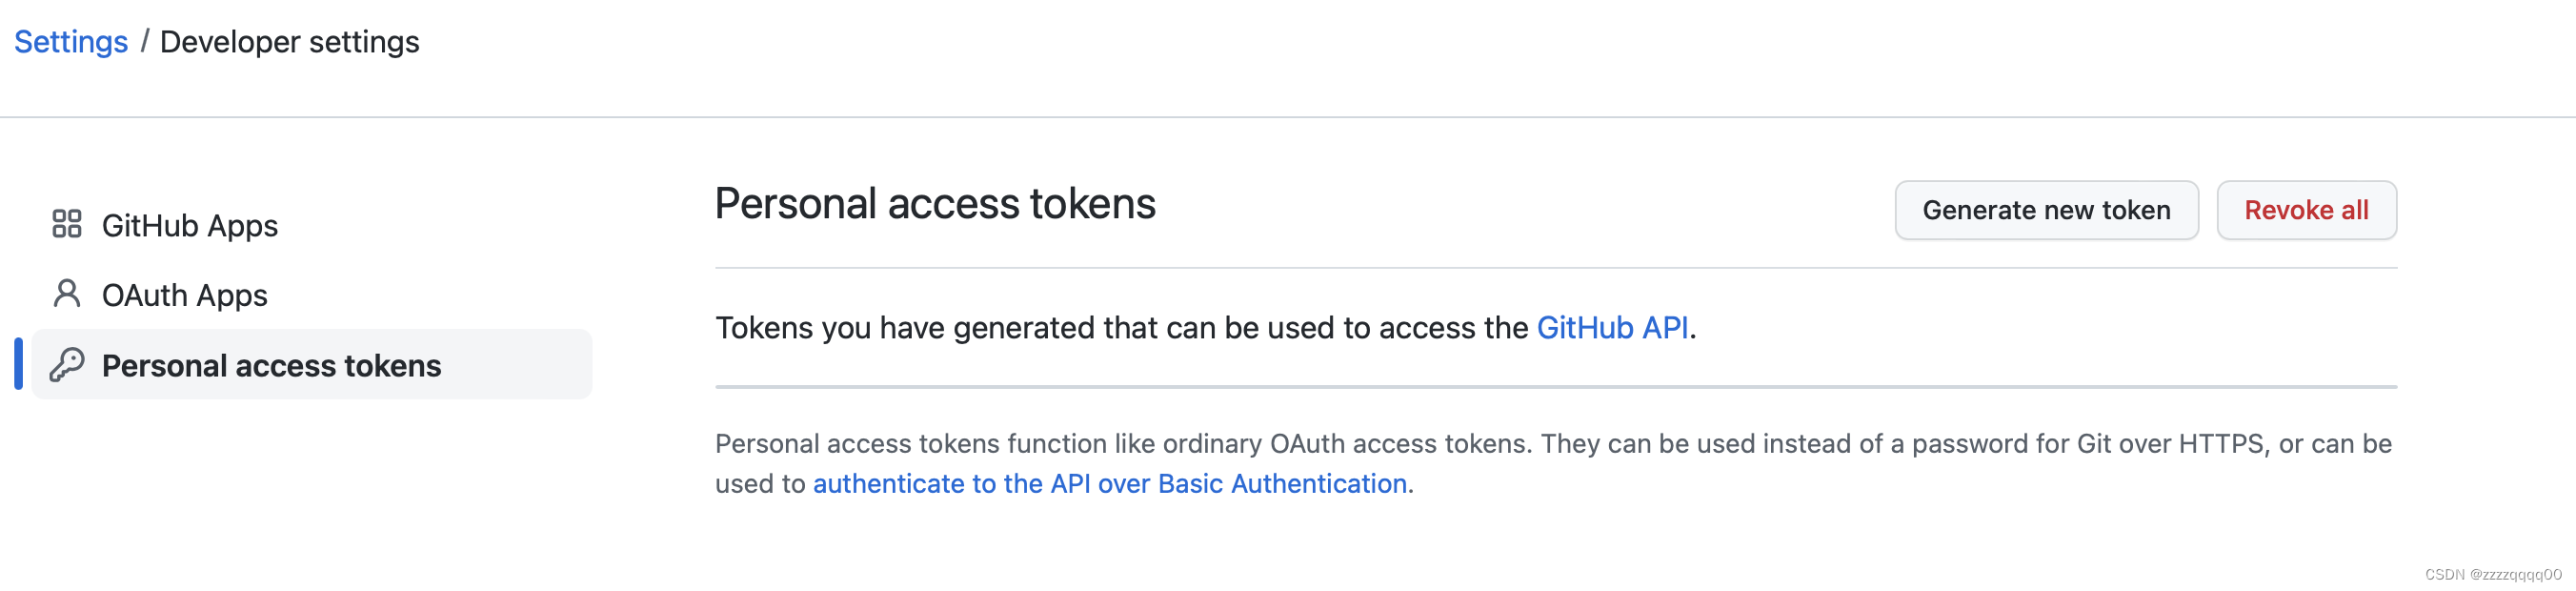
Task: Click the GitHub Apps grid icon
Action: point(67,224)
